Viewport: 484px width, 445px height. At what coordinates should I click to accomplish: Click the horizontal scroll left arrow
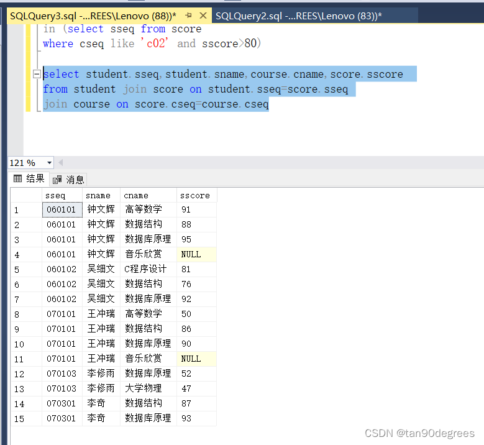(60, 162)
